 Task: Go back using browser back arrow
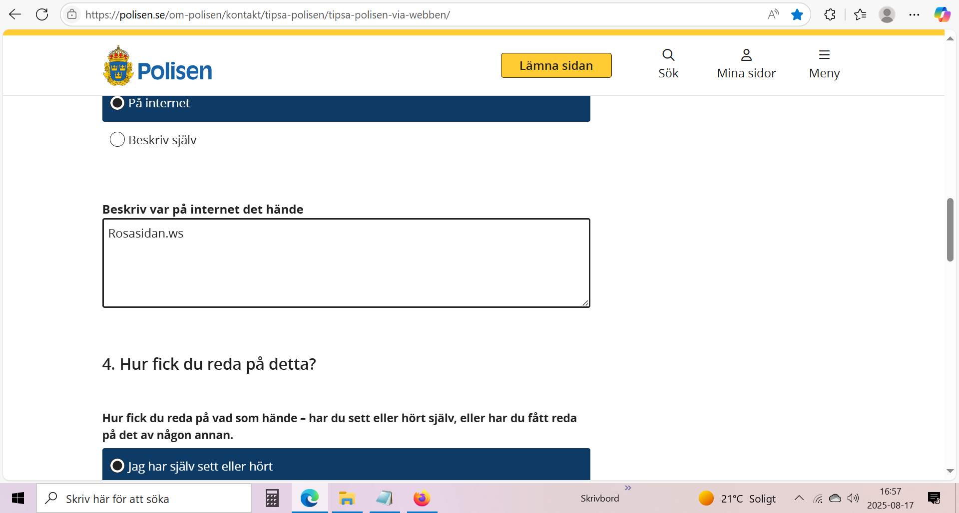point(15,14)
